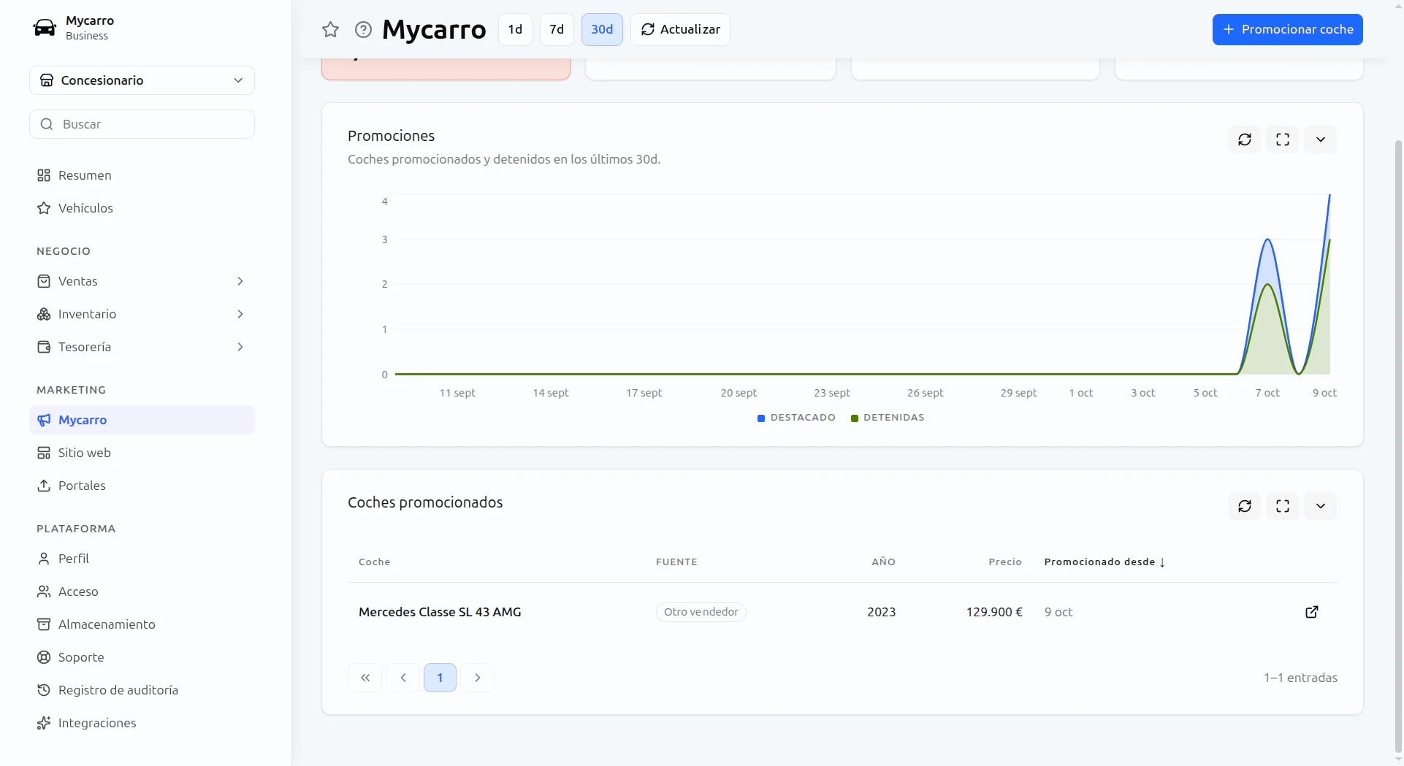Select the 30d time range
The image size is (1404, 766).
coord(602,29)
